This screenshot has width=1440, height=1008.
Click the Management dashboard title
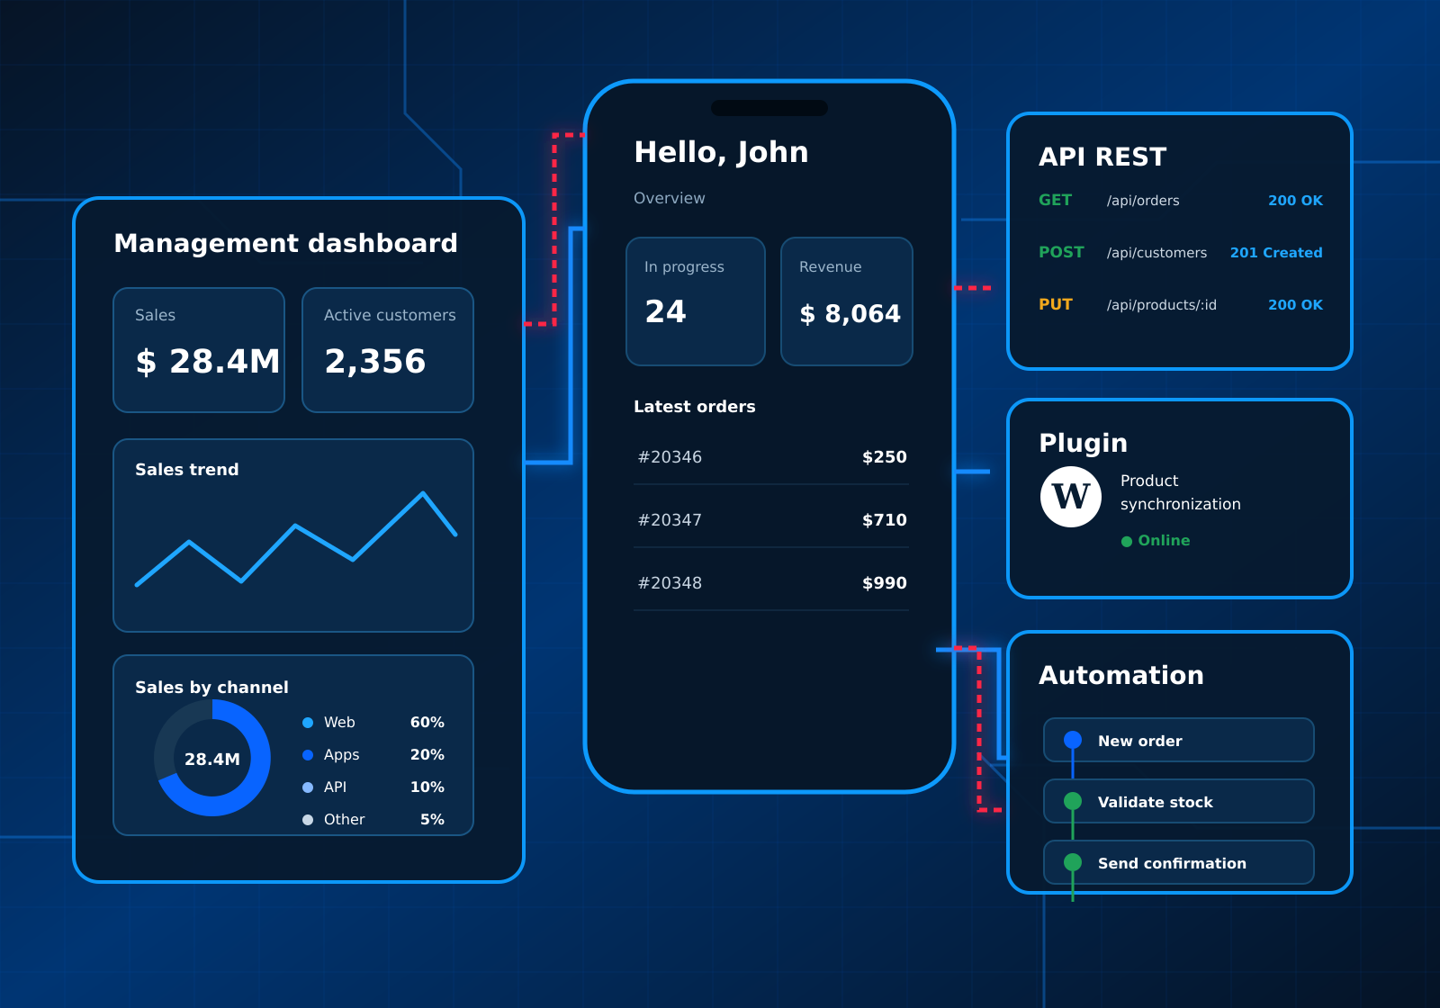(x=286, y=243)
